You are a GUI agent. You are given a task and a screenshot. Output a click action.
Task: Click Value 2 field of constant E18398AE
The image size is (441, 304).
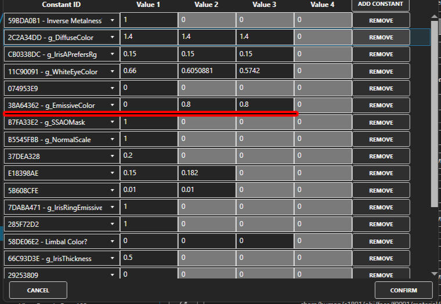pos(206,173)
